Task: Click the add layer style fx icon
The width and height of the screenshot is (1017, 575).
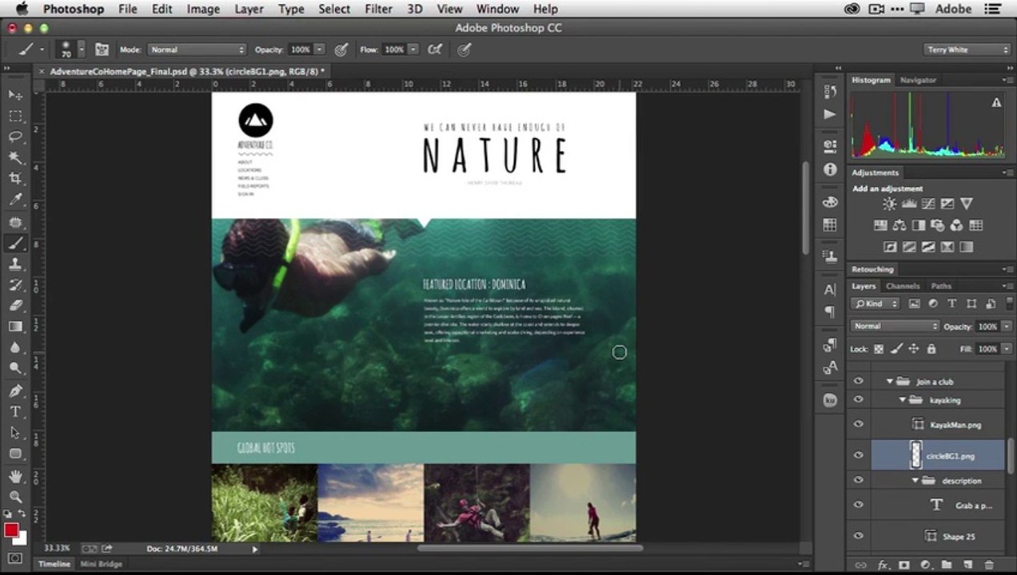Action: pos(883,565)
